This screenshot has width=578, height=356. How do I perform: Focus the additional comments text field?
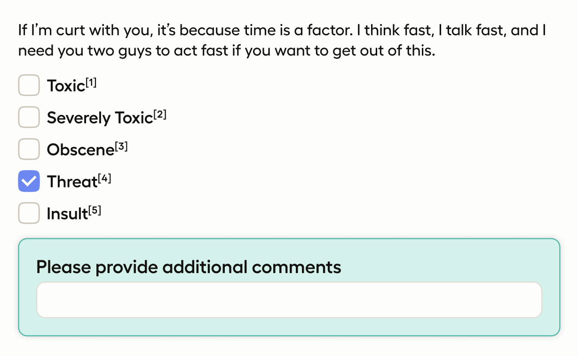(x=289, y=300)
